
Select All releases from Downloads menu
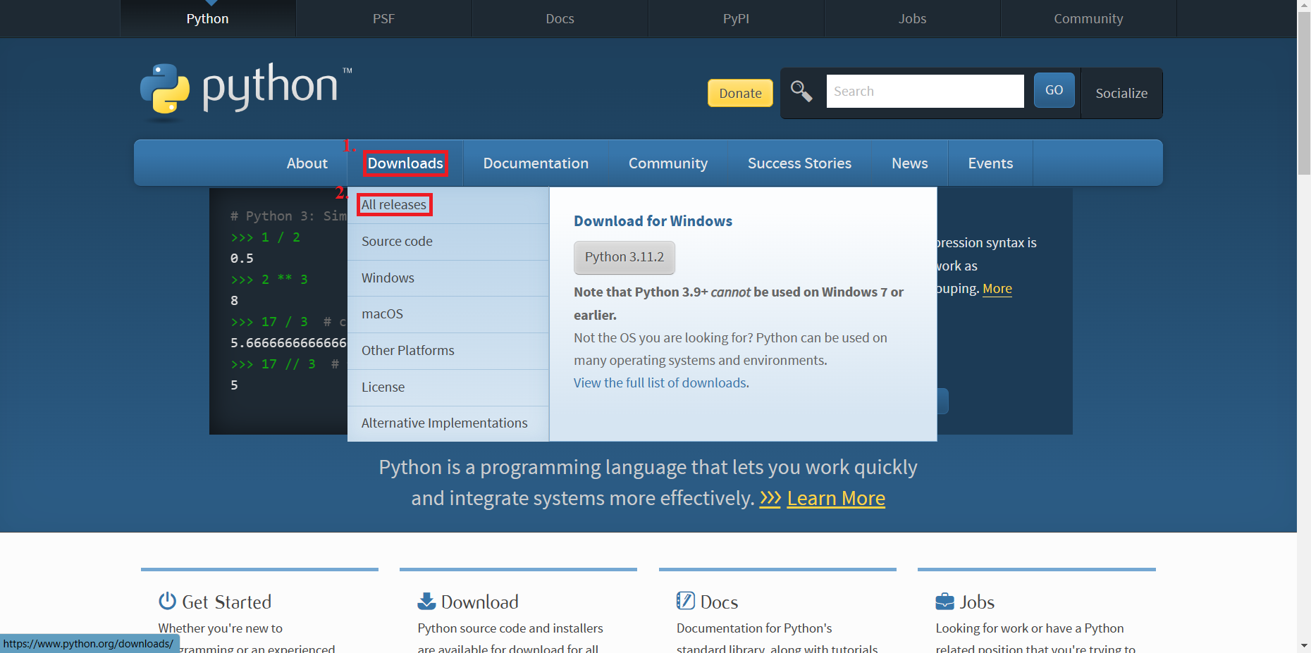pyautogui.click(x=448, y=205)
